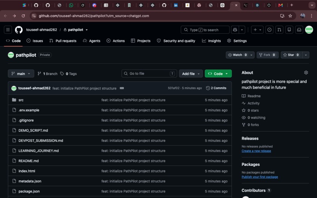Open pull requests icon in header

tap(279, 30)
